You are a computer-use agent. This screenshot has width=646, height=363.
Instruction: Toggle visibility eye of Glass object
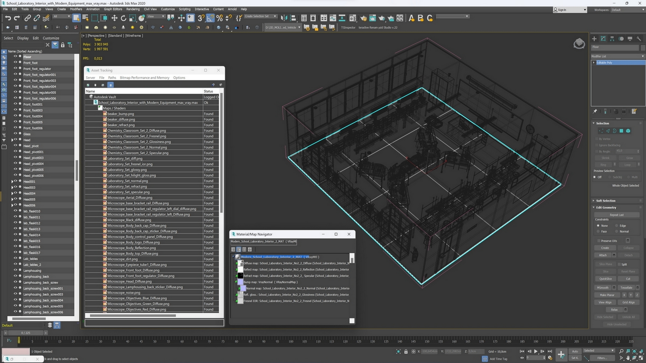tap(15, 134)
